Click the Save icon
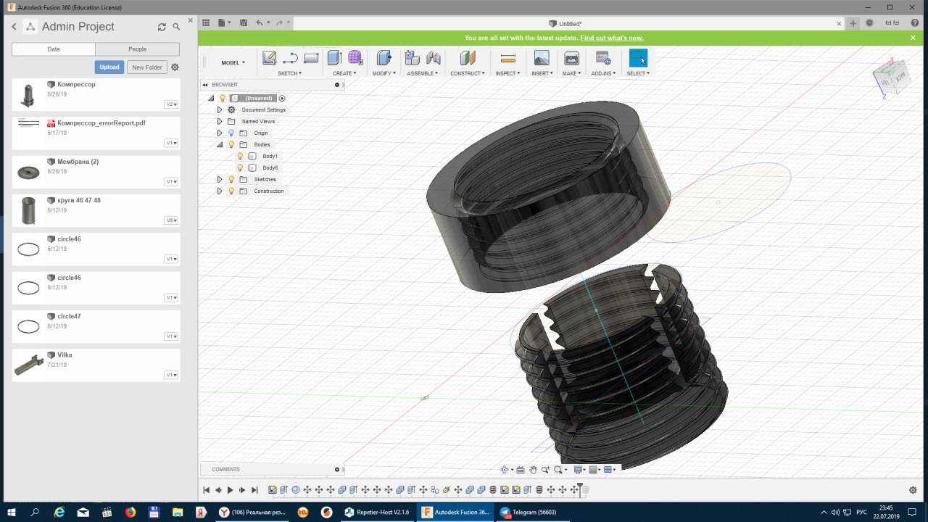This screenshot has width=928, height=522. [243, 23]
